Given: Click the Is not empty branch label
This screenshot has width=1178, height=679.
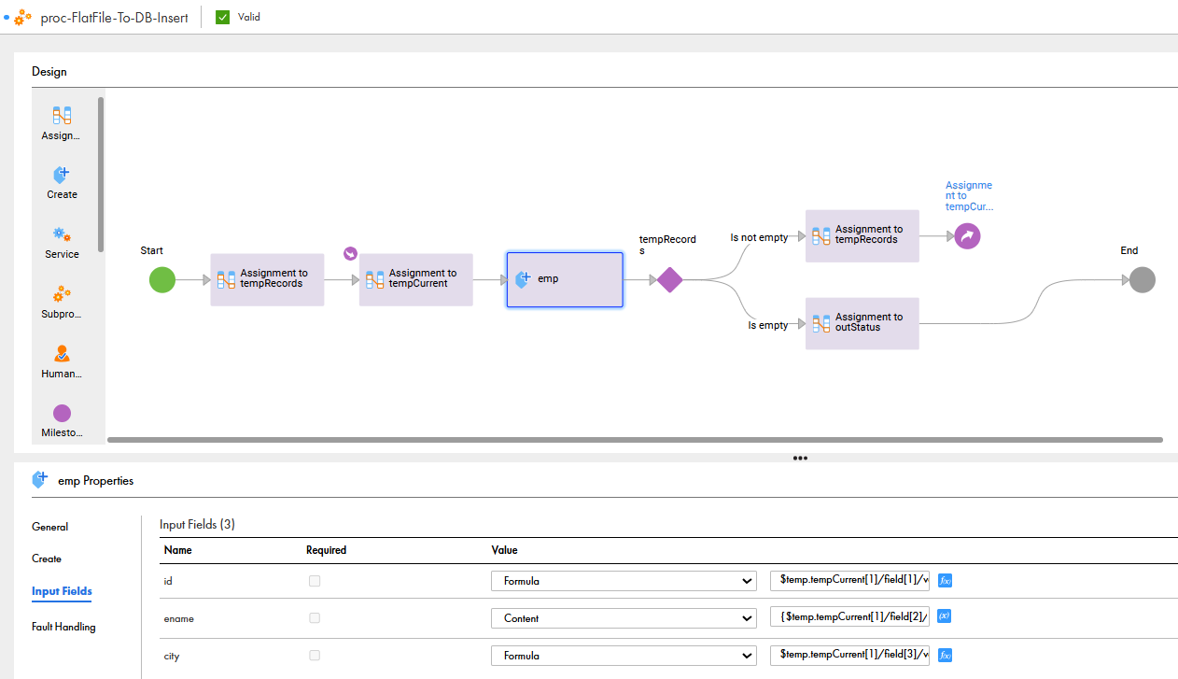Looking at the screenshot, I should click(759, 237).
